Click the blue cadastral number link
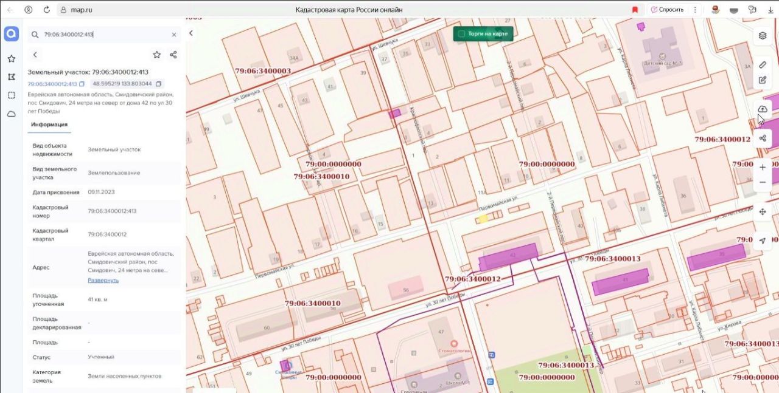Viewport: 779px width, 393px height. [52, 84]
